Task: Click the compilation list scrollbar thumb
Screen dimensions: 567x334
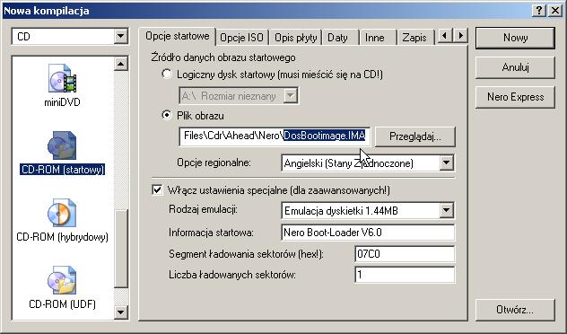Action: pyautogui.click(x=121, y=248)
